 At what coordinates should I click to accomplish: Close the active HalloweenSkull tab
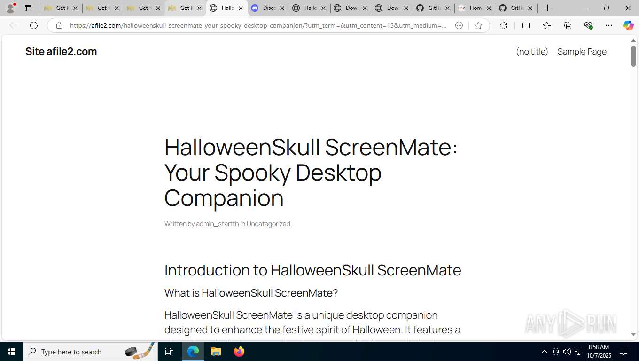[241, 8]
